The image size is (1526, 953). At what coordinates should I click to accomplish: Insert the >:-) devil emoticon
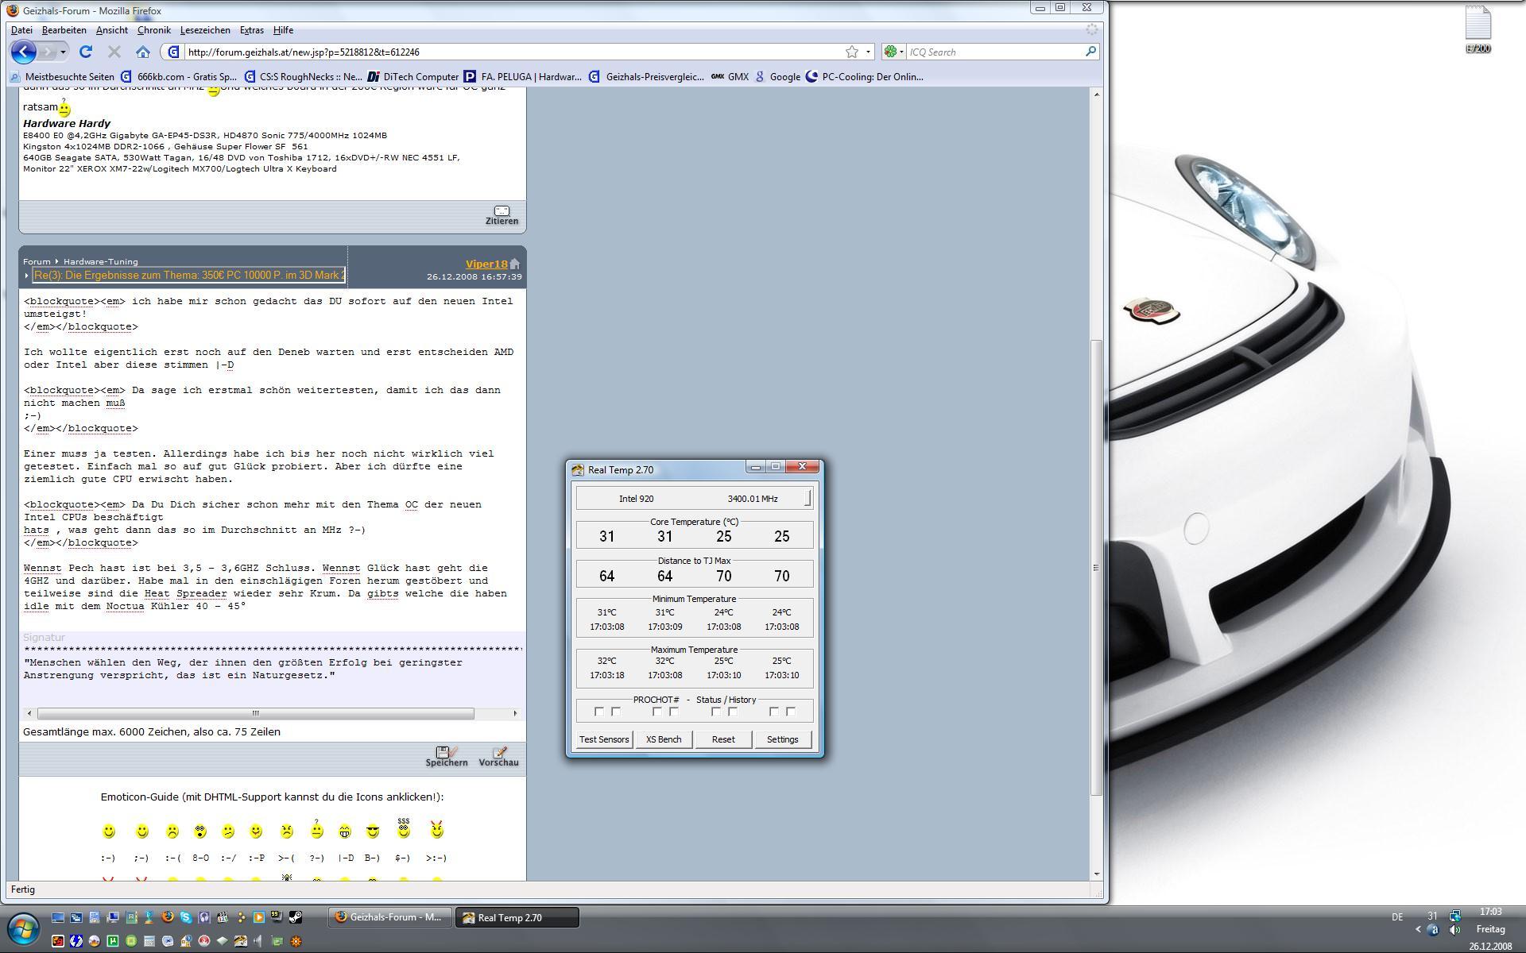coord(436,829)
